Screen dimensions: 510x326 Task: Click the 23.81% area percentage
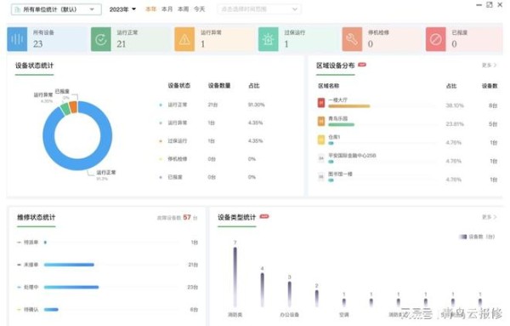tap(455, 124)
